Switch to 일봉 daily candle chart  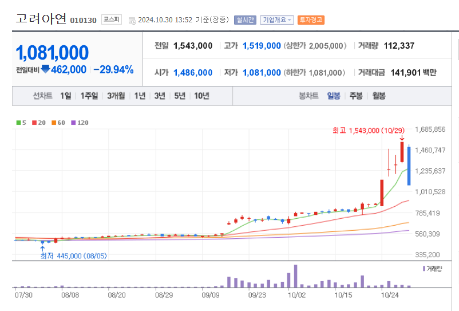334,96
